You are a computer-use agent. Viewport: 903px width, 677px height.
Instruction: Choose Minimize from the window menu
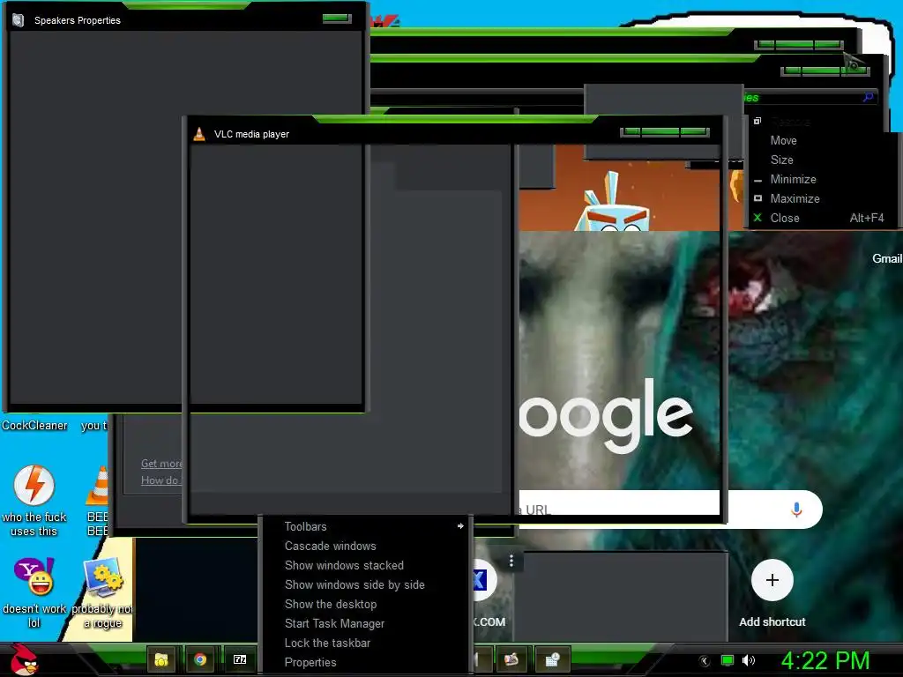(x=793, y=179)
